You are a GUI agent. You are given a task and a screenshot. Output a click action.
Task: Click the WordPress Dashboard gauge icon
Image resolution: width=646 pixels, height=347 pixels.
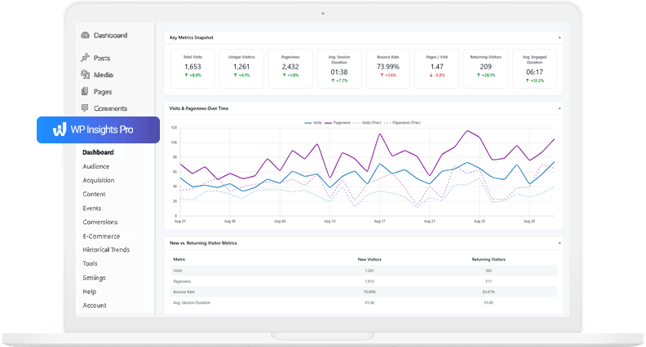tap(86, 35)
